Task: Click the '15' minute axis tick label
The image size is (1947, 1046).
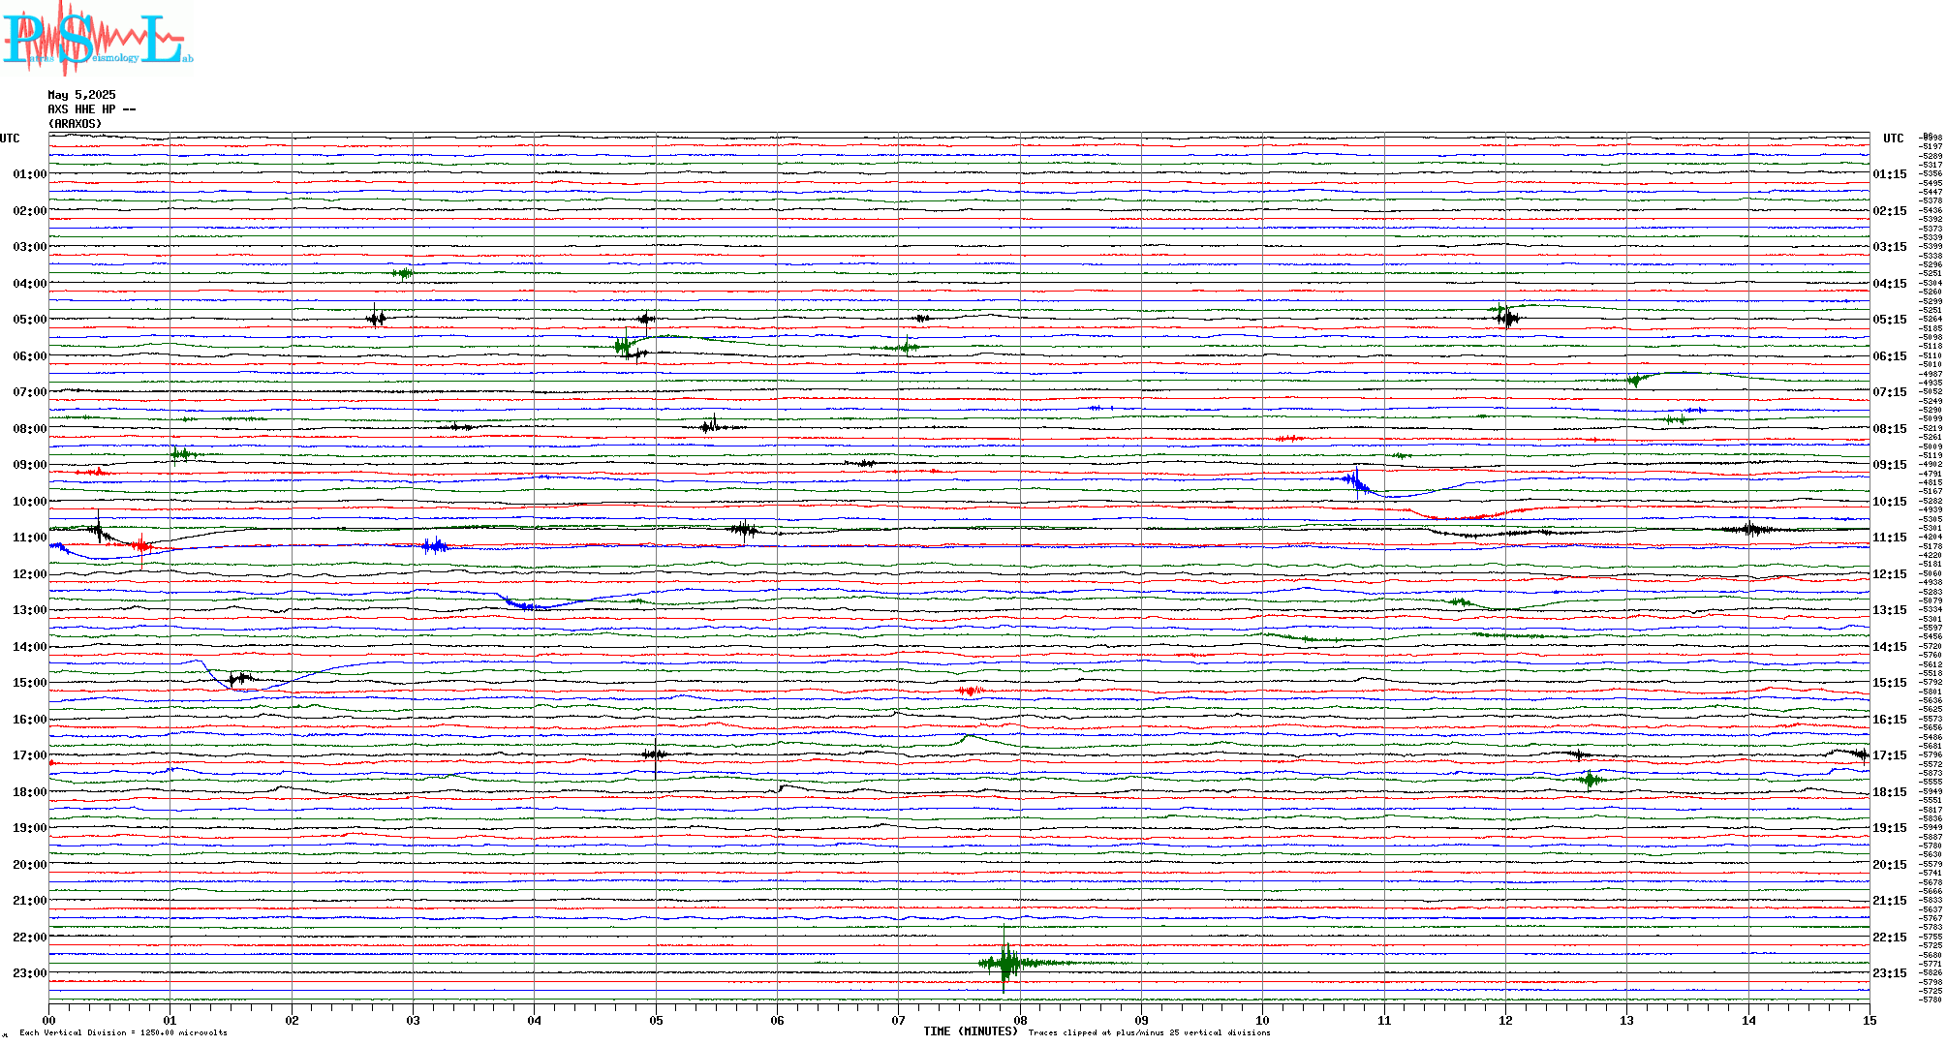Action: [x=1870, y=1020]
